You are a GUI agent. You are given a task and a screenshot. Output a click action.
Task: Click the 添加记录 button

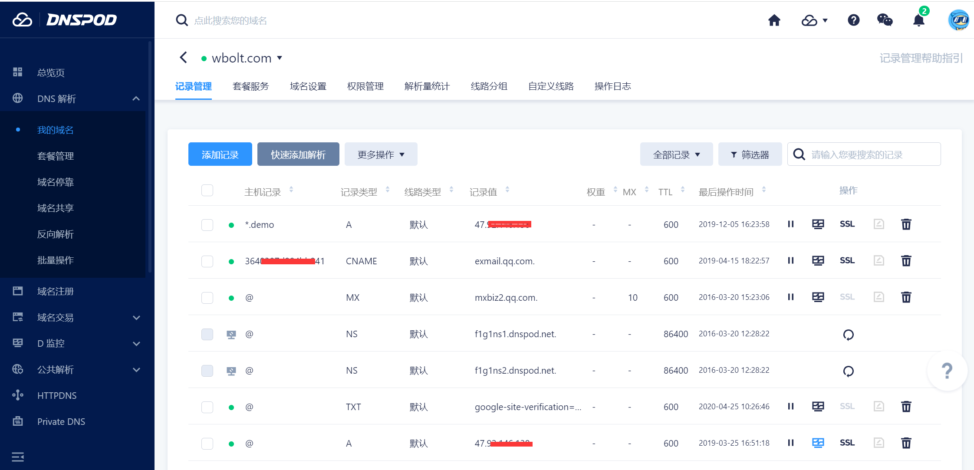coord(220,154)
